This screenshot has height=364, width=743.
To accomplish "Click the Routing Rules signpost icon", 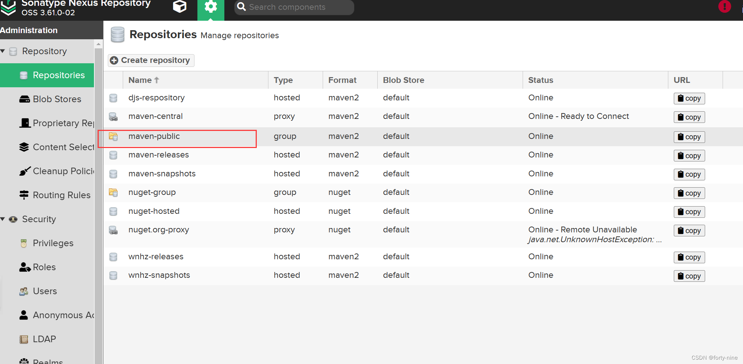I will point(24,195).
